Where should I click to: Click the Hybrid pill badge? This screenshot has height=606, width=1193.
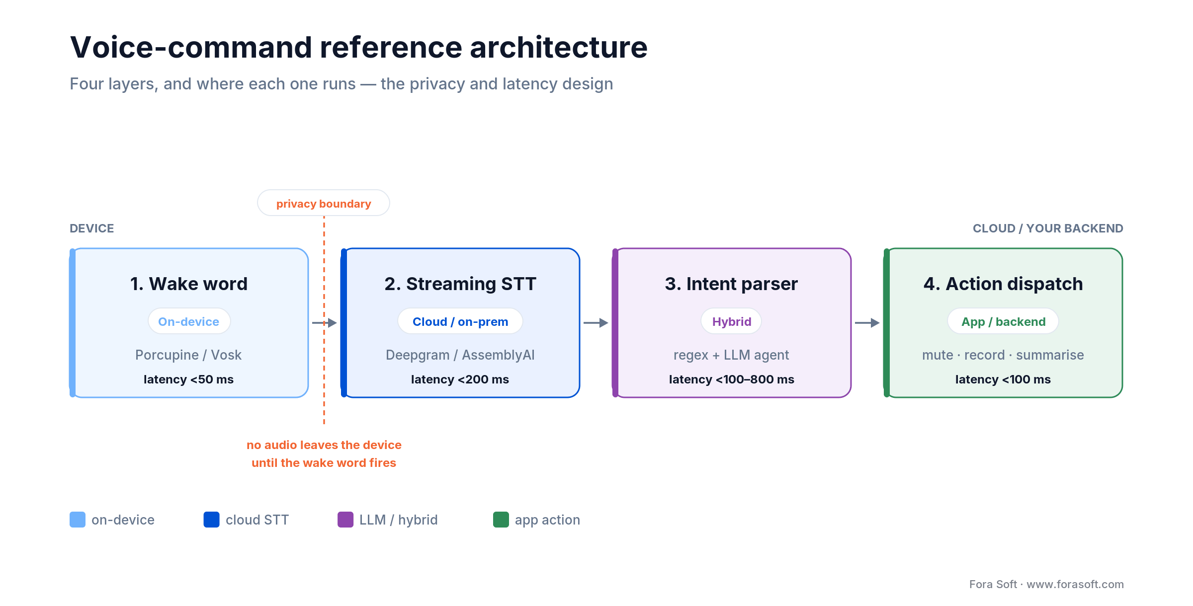point(732,321)
